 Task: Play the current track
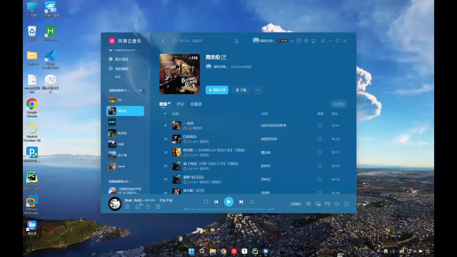click(229, 202)
